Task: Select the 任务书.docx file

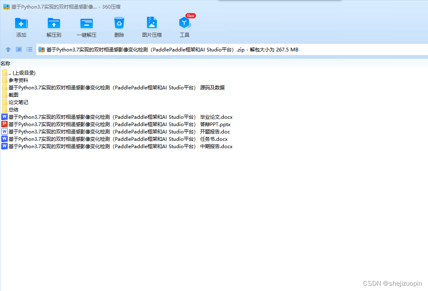Action: [x=115, y=139]
